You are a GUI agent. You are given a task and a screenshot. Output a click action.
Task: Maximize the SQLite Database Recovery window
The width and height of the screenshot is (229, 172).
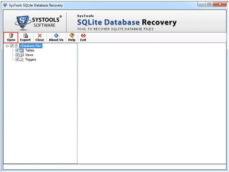point(209,4)
